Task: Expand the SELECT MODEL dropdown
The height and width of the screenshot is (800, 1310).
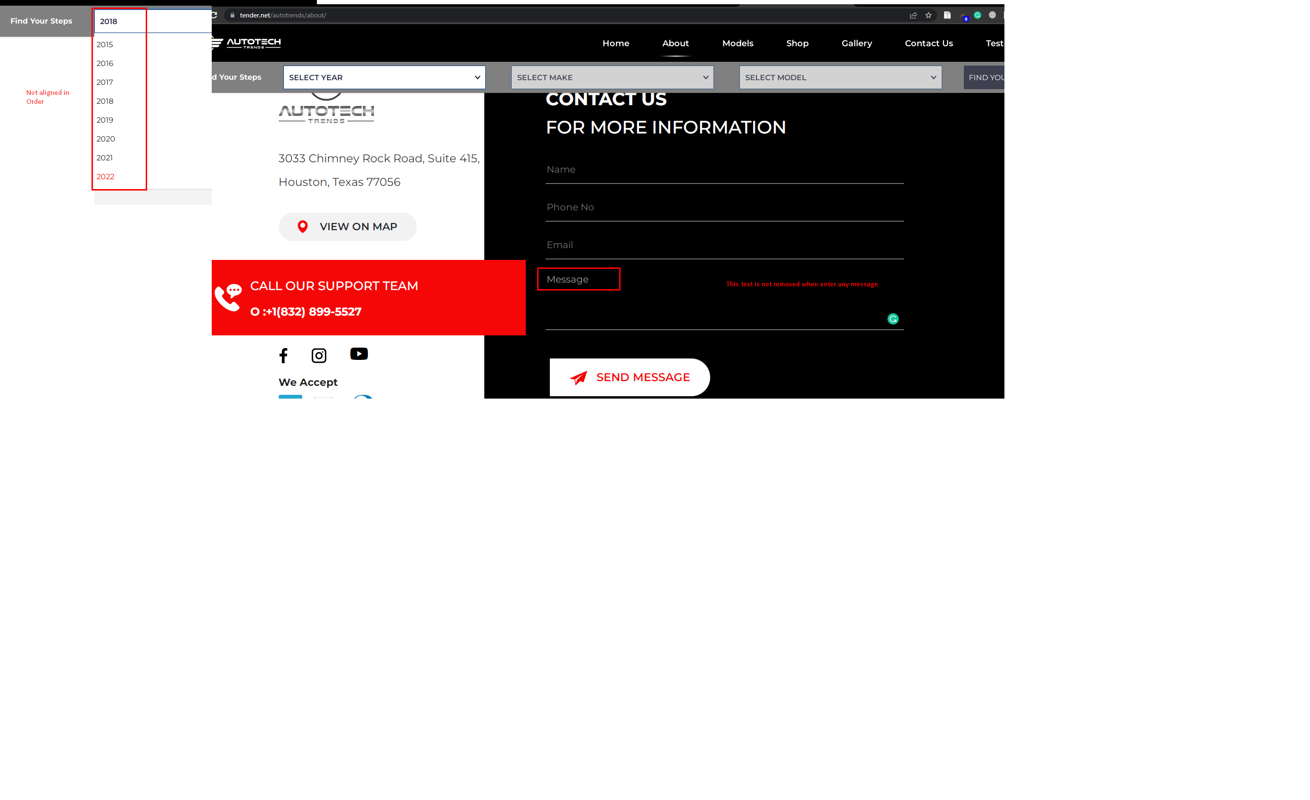Action: tap(840, 78)
